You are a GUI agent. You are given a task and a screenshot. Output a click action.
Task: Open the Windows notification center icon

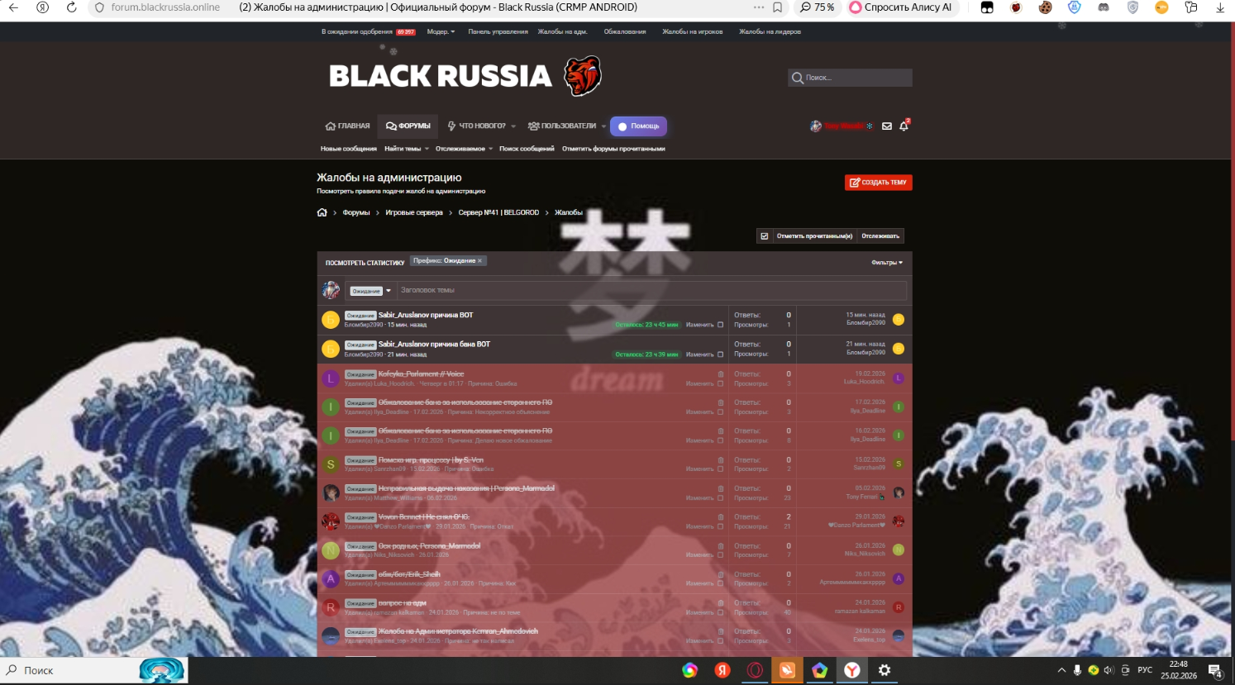1215,670
